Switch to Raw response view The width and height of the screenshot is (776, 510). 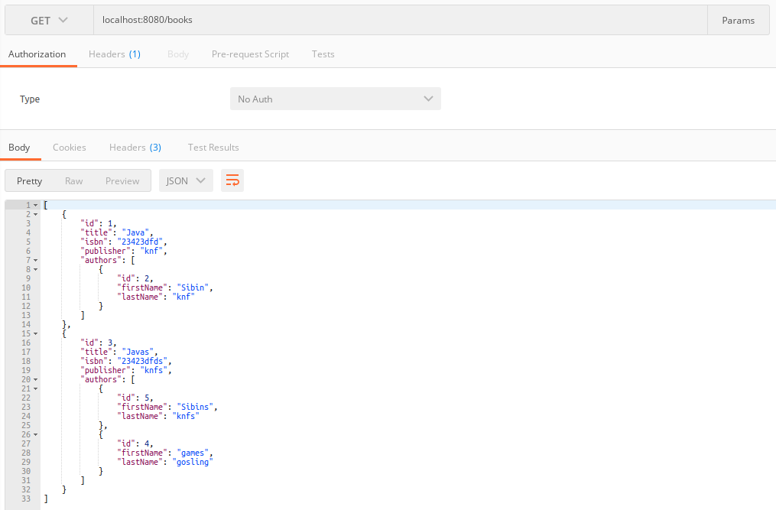(x=73, y=180)
